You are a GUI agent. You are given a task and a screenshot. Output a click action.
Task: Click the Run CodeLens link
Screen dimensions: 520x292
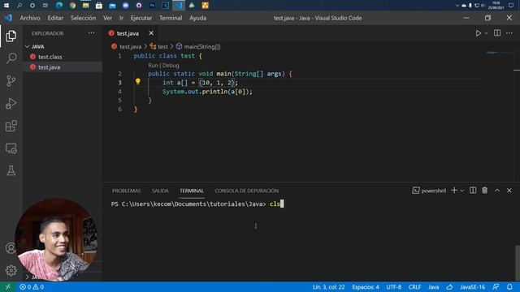click(153, 65)
